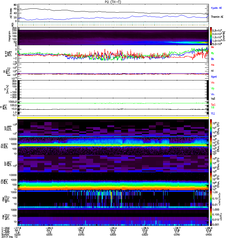Screen dimensions: 226x241
Task: Click the 0220 time tick label
Action: (49, 235)
